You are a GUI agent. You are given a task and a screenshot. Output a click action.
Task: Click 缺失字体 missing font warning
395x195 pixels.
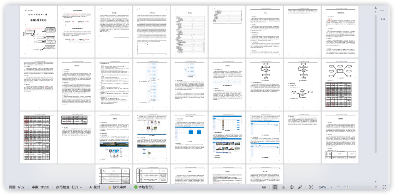tap(117, 187)
